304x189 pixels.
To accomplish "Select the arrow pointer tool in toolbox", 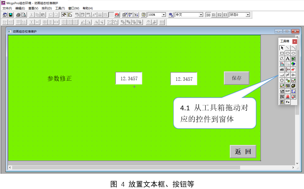I will tap(282, 48).
